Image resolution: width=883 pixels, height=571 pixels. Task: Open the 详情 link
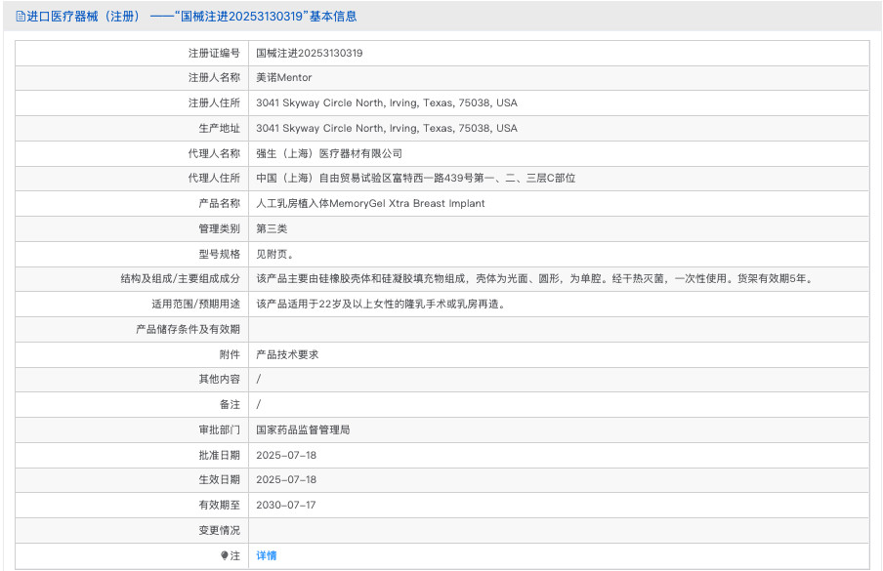(266, 555)
